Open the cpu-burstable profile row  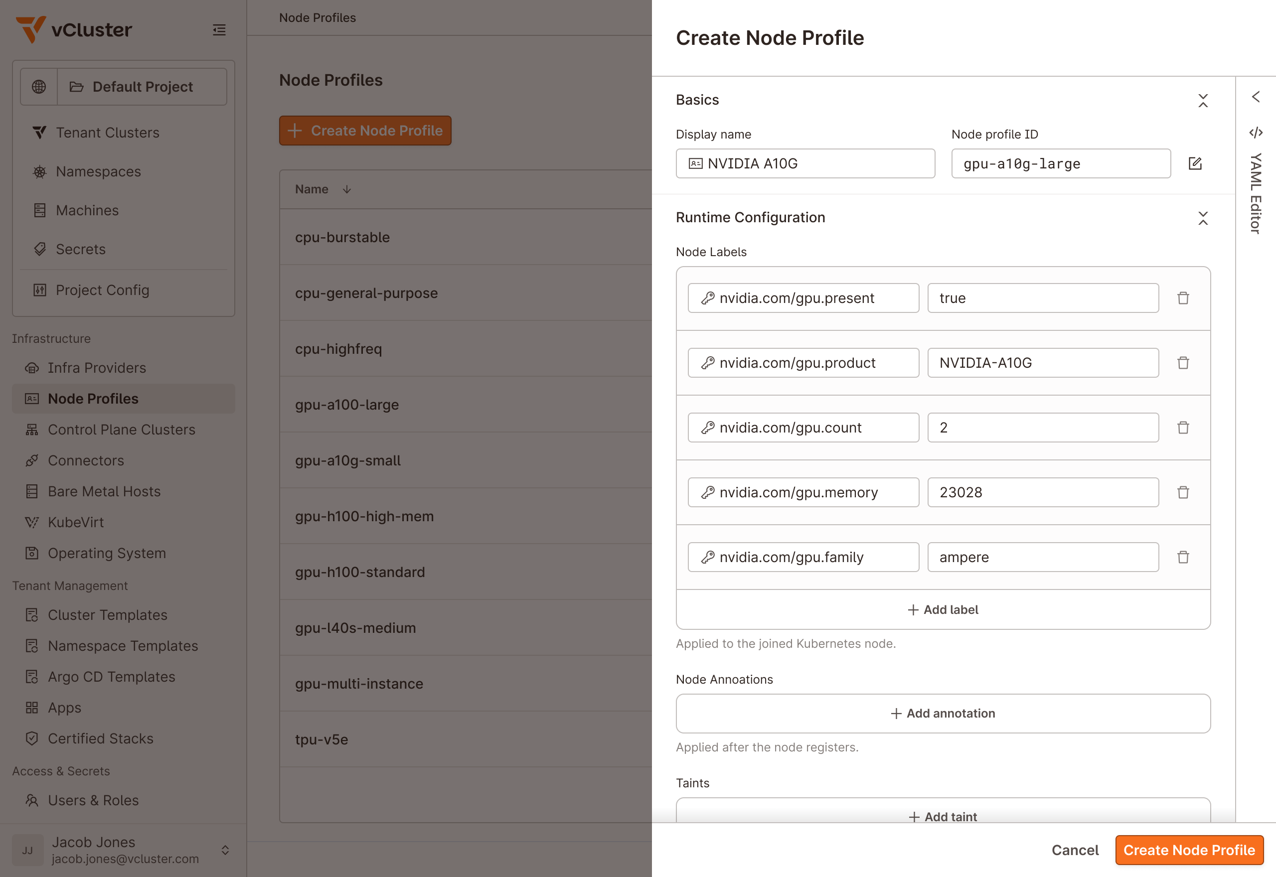coord(466,237)
